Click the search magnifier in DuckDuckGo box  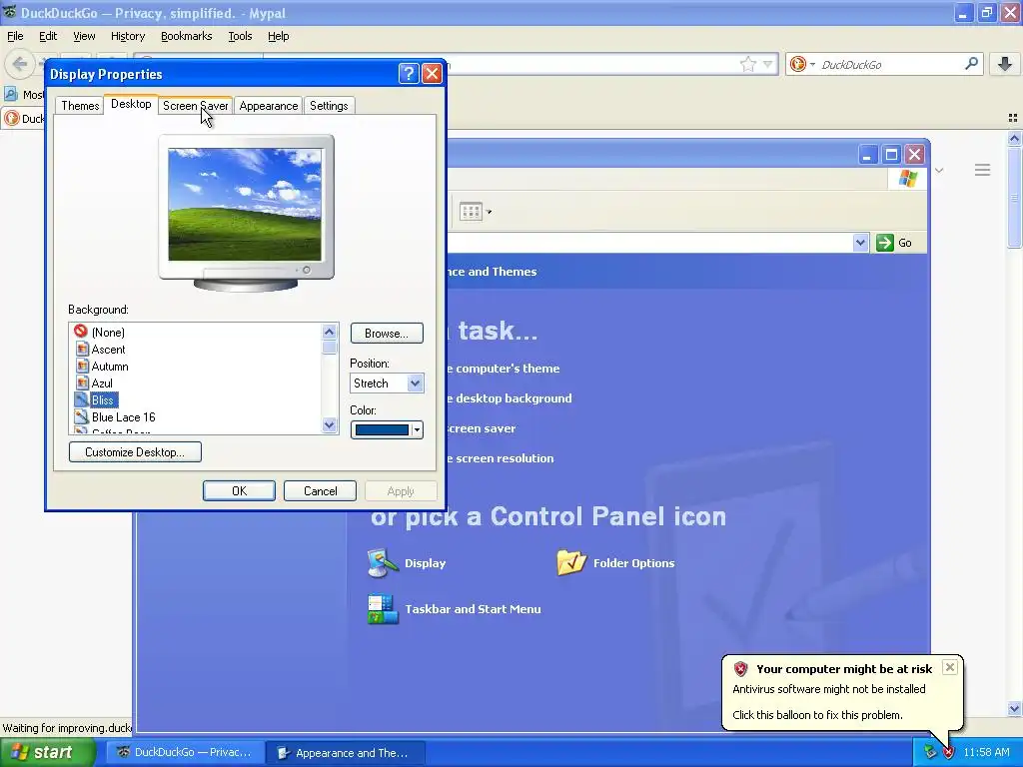tap(971, 64)
